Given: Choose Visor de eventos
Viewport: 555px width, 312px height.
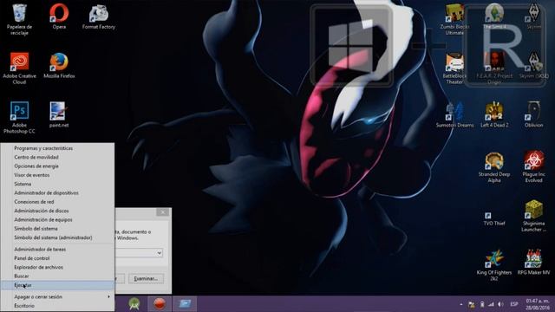Looking at the screenshot, I should point(57,175).
